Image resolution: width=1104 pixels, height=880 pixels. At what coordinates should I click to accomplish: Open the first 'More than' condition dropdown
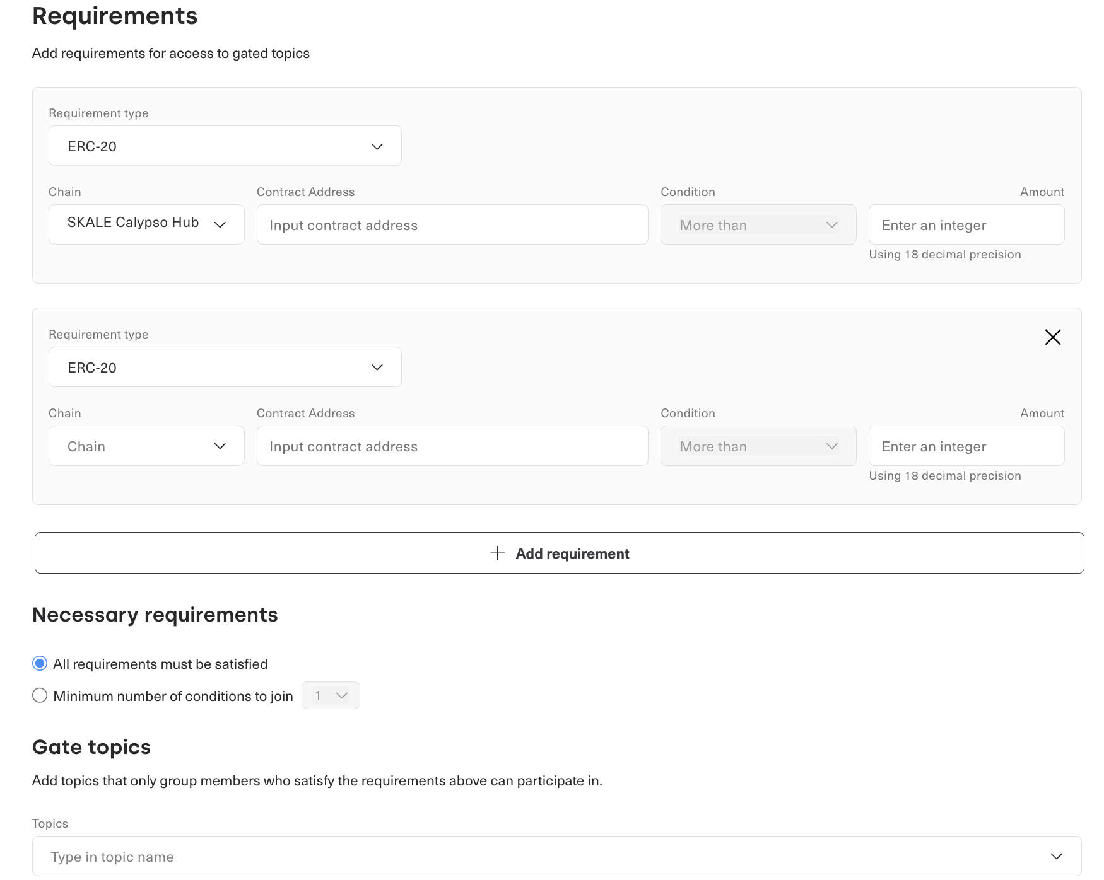click(758, 225)
